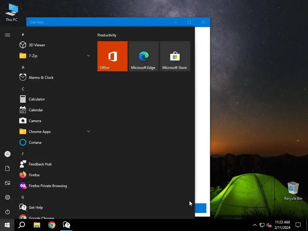
Task: Open Google Chrome from the taskbar
Action: [x=52, y=225]
